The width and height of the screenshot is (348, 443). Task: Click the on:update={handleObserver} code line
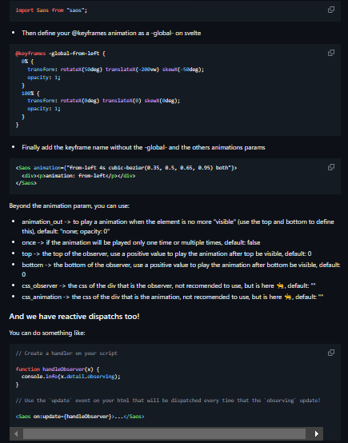[80, 417]
